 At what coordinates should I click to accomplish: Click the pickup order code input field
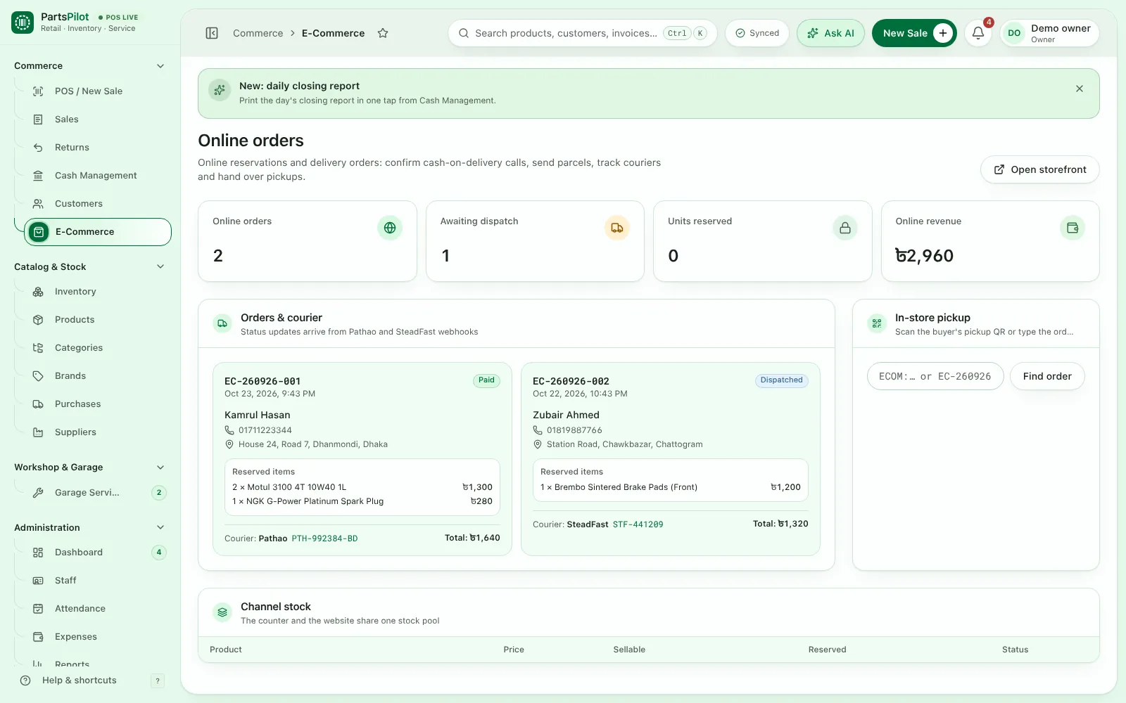click(x=935, y=376)
